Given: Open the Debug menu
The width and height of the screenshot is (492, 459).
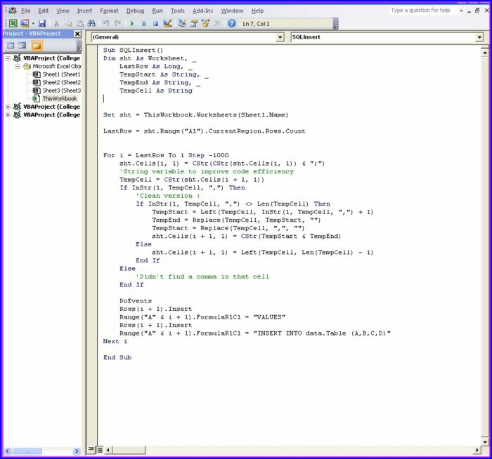Looking at the screenshot, I should click(135, 11).
